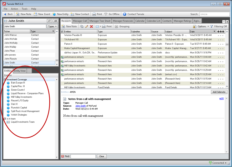Click the Find text field
232x167 pixels.
point(83,156)
